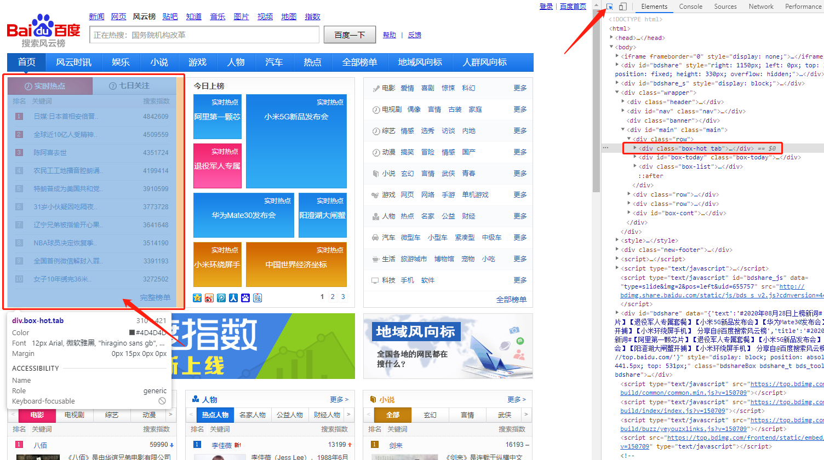Open 地域风向标 in the navigation bar

pyautogui.click(x=420, y=62)
